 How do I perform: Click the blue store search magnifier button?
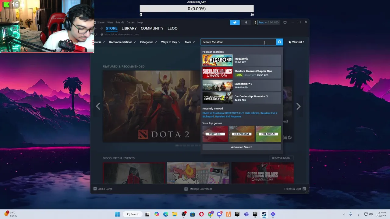[279, 42]
